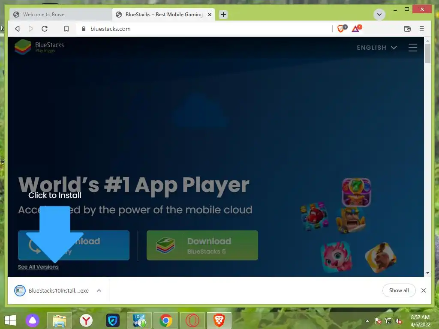The width and height of the screenshot is (439, 329).
Task: Open Brave Shields lion icon
Action: [x=341, y=29]
